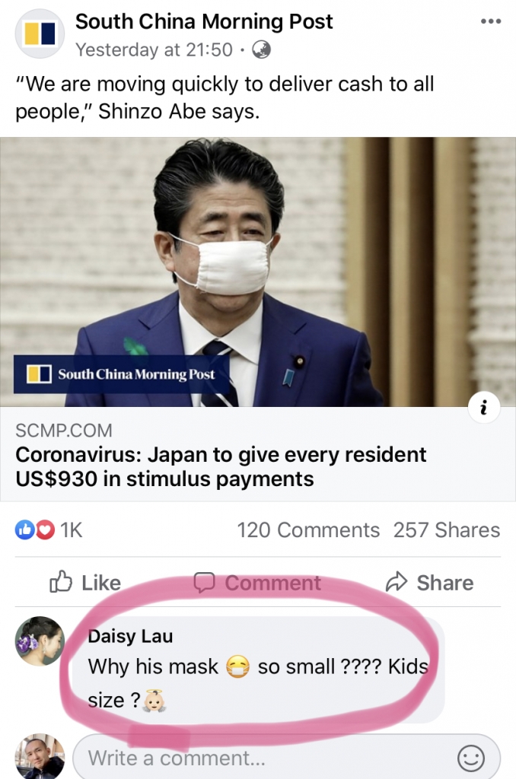Viewport: 516px width, 779px height.
Task: Tap your own profile picture beside comment box
Action: (x=40, y=757)
